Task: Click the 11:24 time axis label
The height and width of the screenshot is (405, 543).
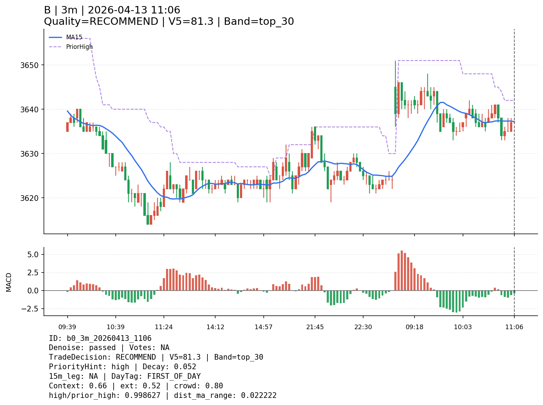Action: coord(164,327)
